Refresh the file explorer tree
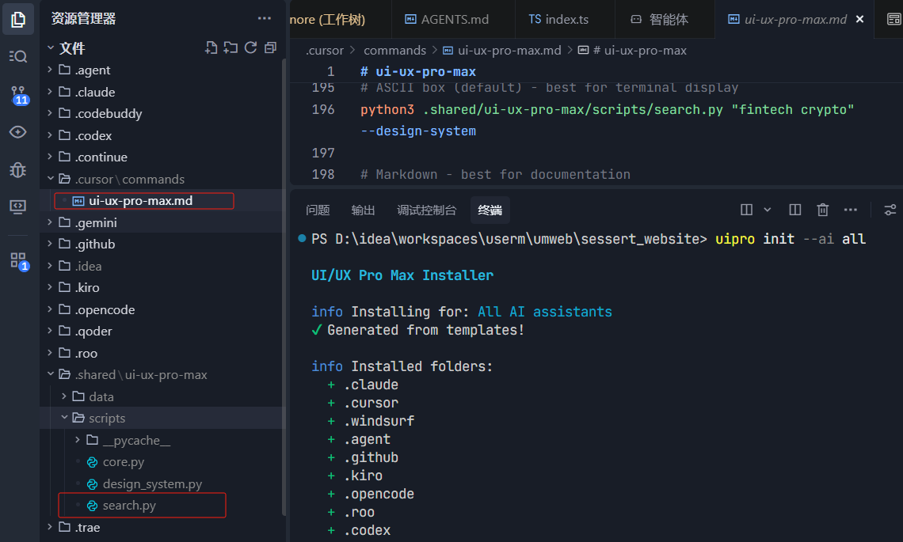This screenshot has height=542, width=903. 250,48
